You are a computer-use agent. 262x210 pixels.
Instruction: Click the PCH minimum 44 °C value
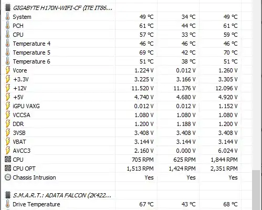188,26
